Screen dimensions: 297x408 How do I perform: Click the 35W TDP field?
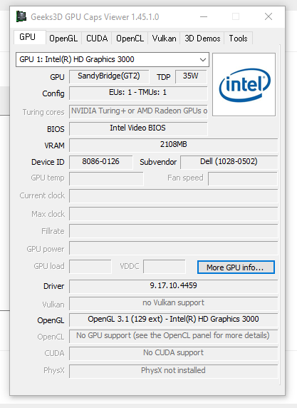point(191,76)
